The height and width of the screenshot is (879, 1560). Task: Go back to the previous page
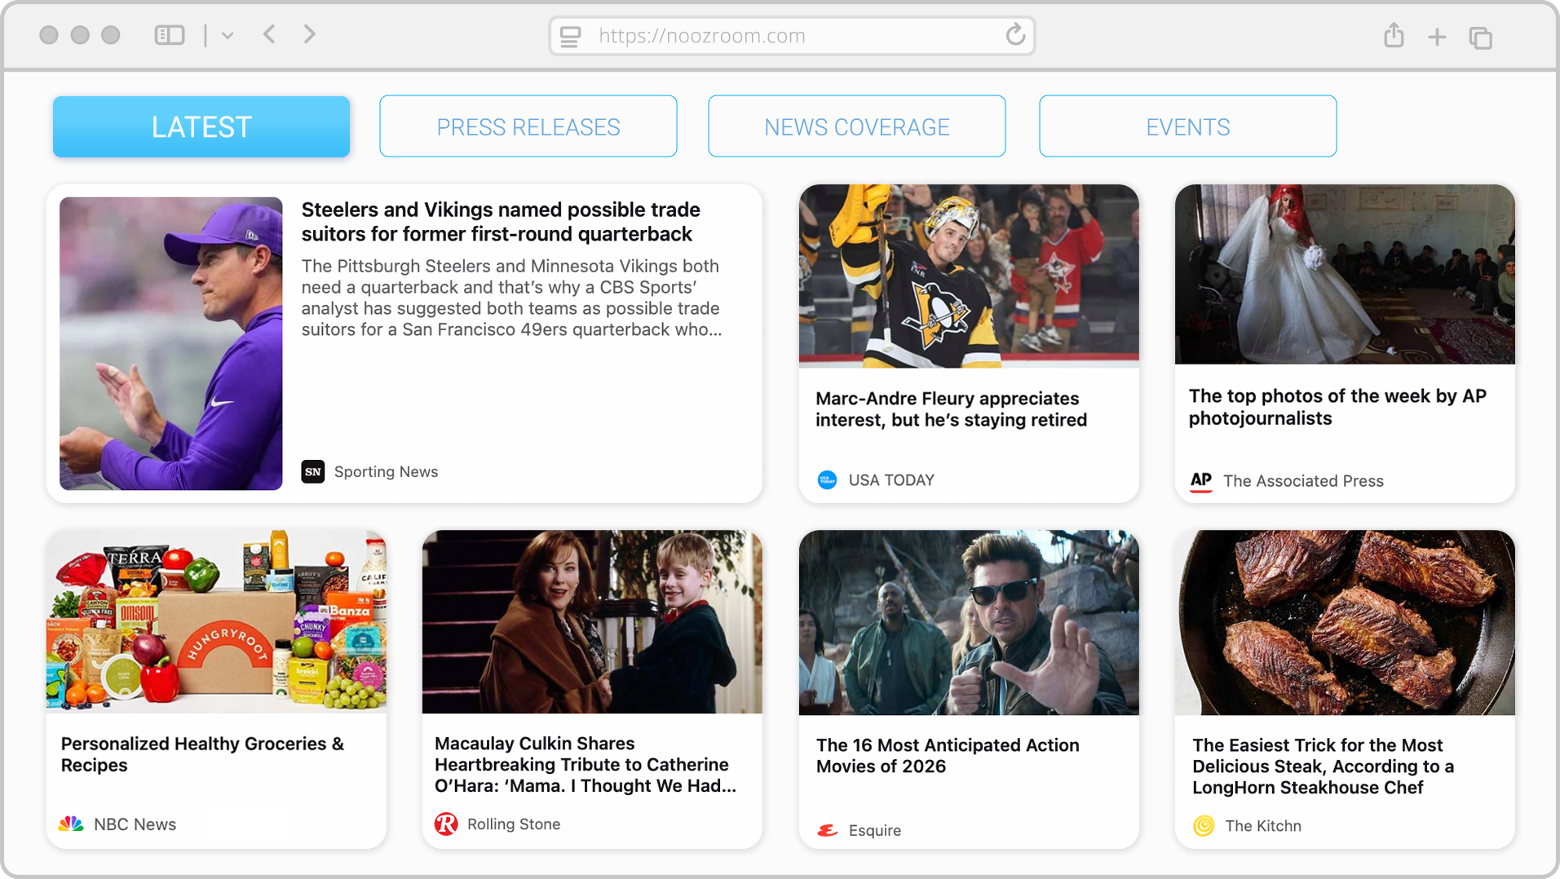(270, 34)
